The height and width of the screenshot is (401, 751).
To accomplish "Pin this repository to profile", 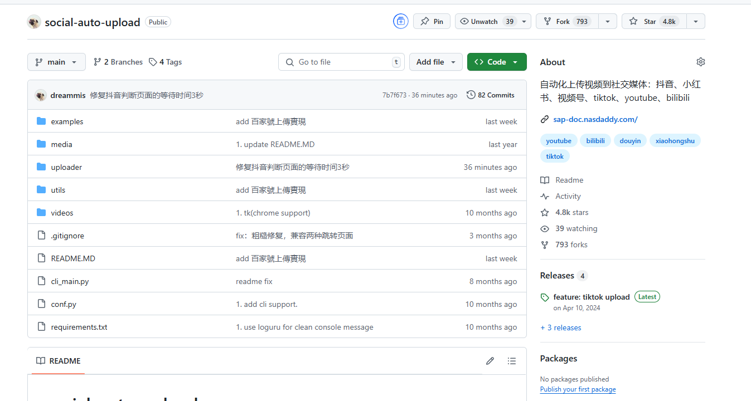I will [432, 22].
